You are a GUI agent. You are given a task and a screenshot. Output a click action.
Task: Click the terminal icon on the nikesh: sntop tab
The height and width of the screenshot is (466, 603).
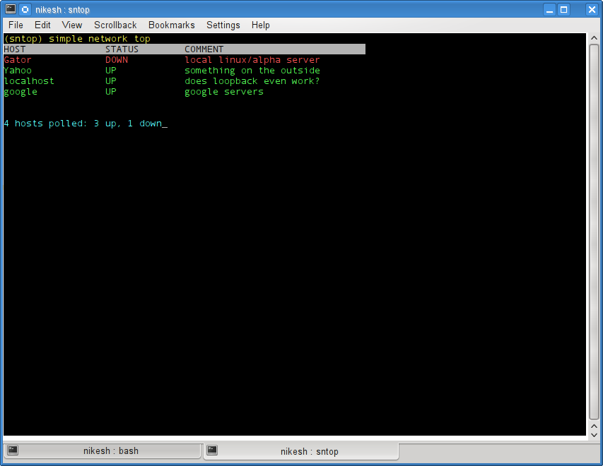click(x=211, y=450)
